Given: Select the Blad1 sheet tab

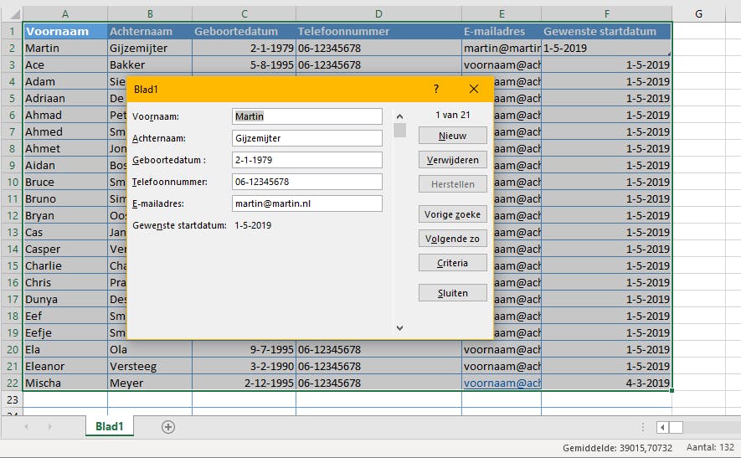Looking at the screenshot, I should point(110,426).
